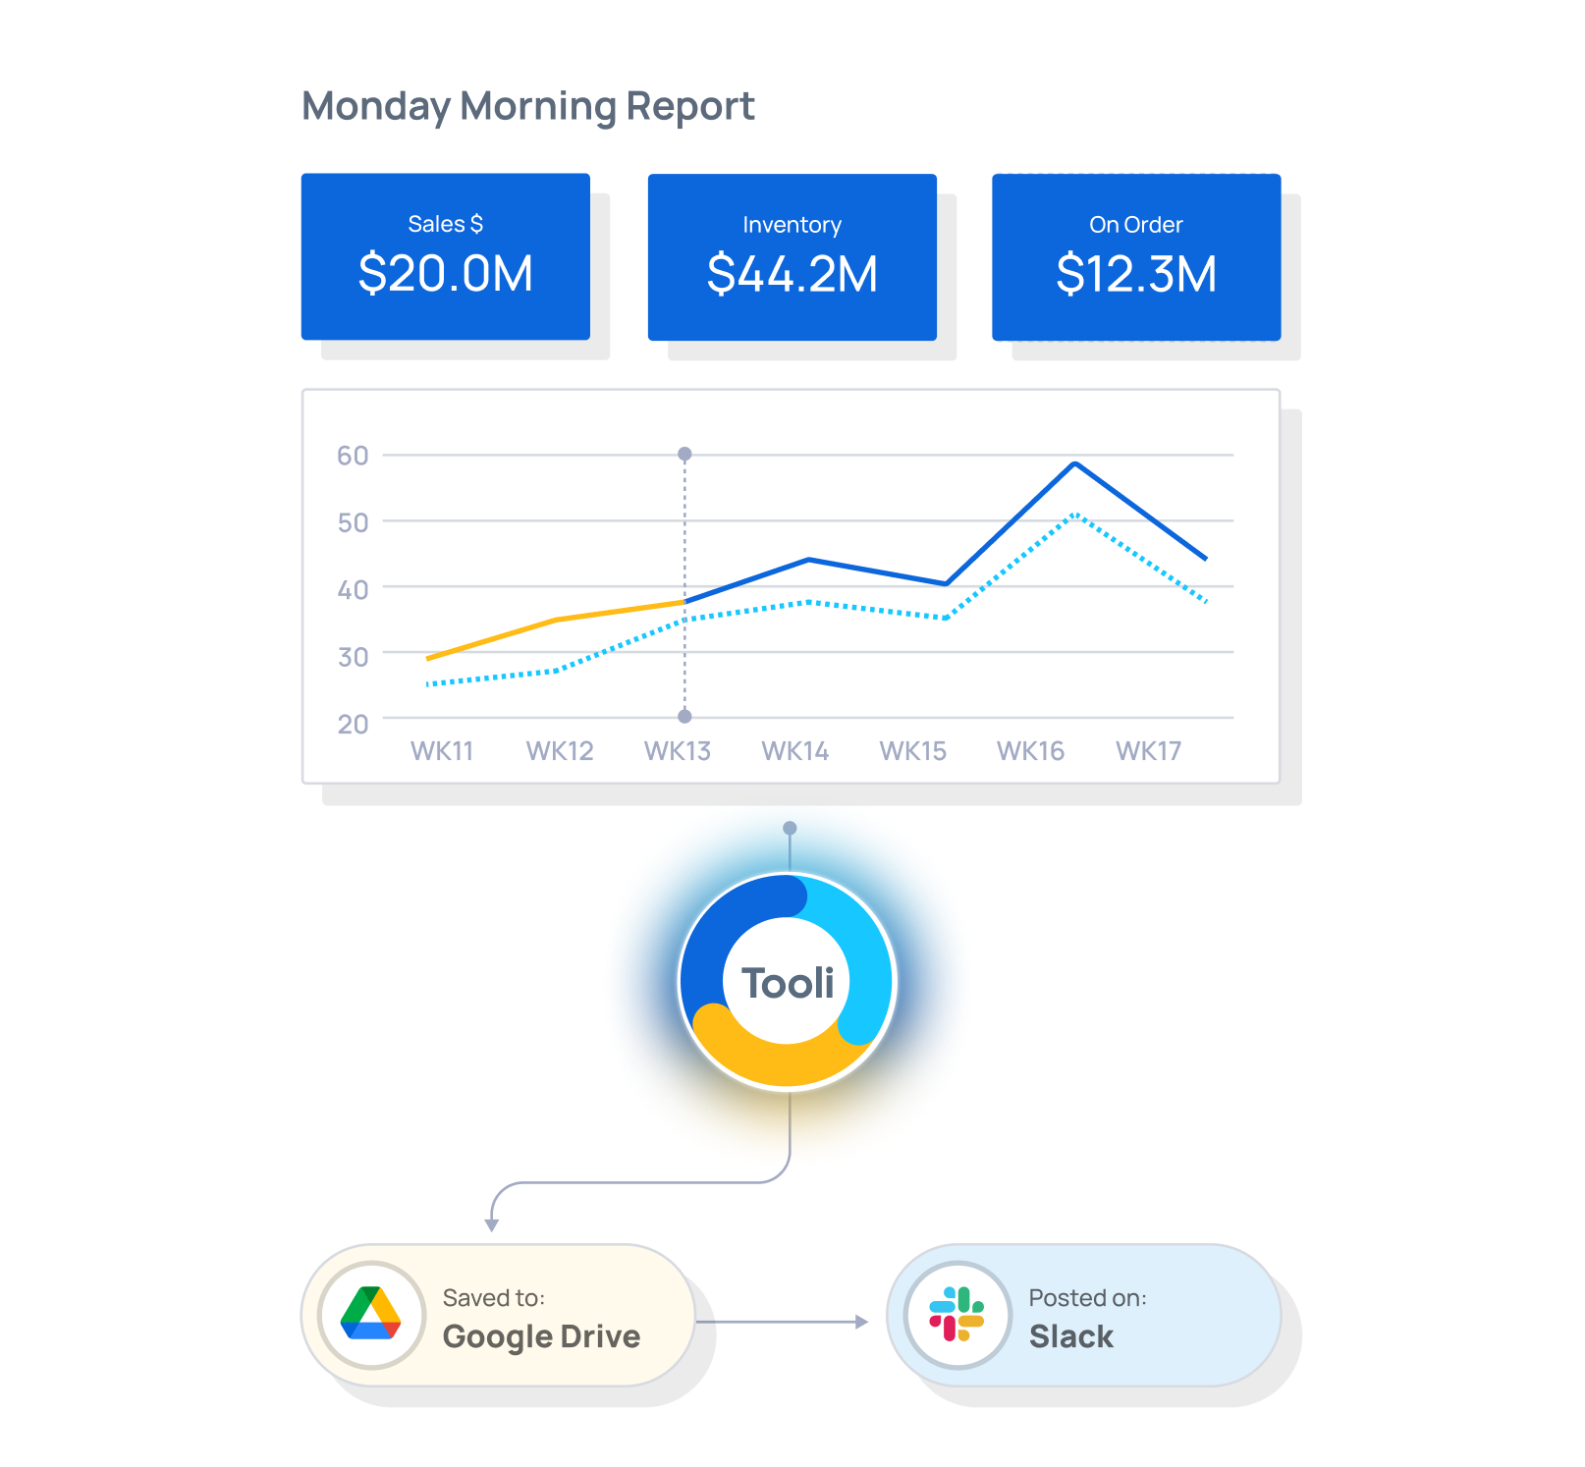Image resolution: width=1585 pixels, height=1467 pixels.
Task: Click the WK16 axis label
Action: point(1031,751)
